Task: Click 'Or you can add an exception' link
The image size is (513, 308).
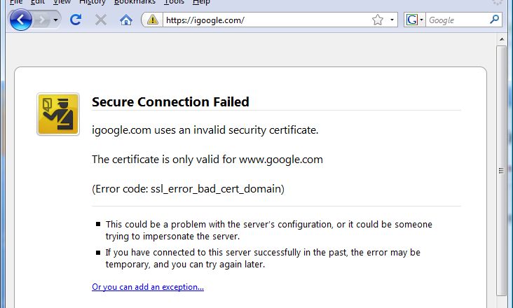Action: point(148,287)
